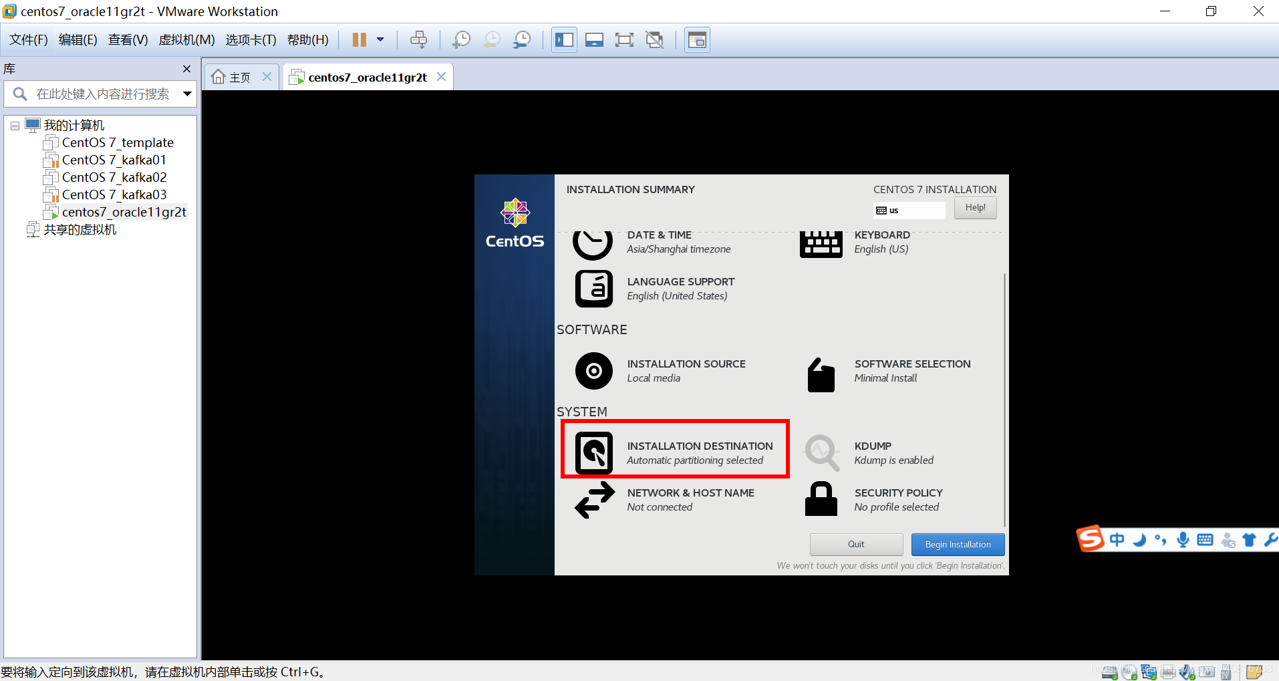
Task: Open Installation Destination disk icon
Action: pyautogui.click(x=594, y=453)
